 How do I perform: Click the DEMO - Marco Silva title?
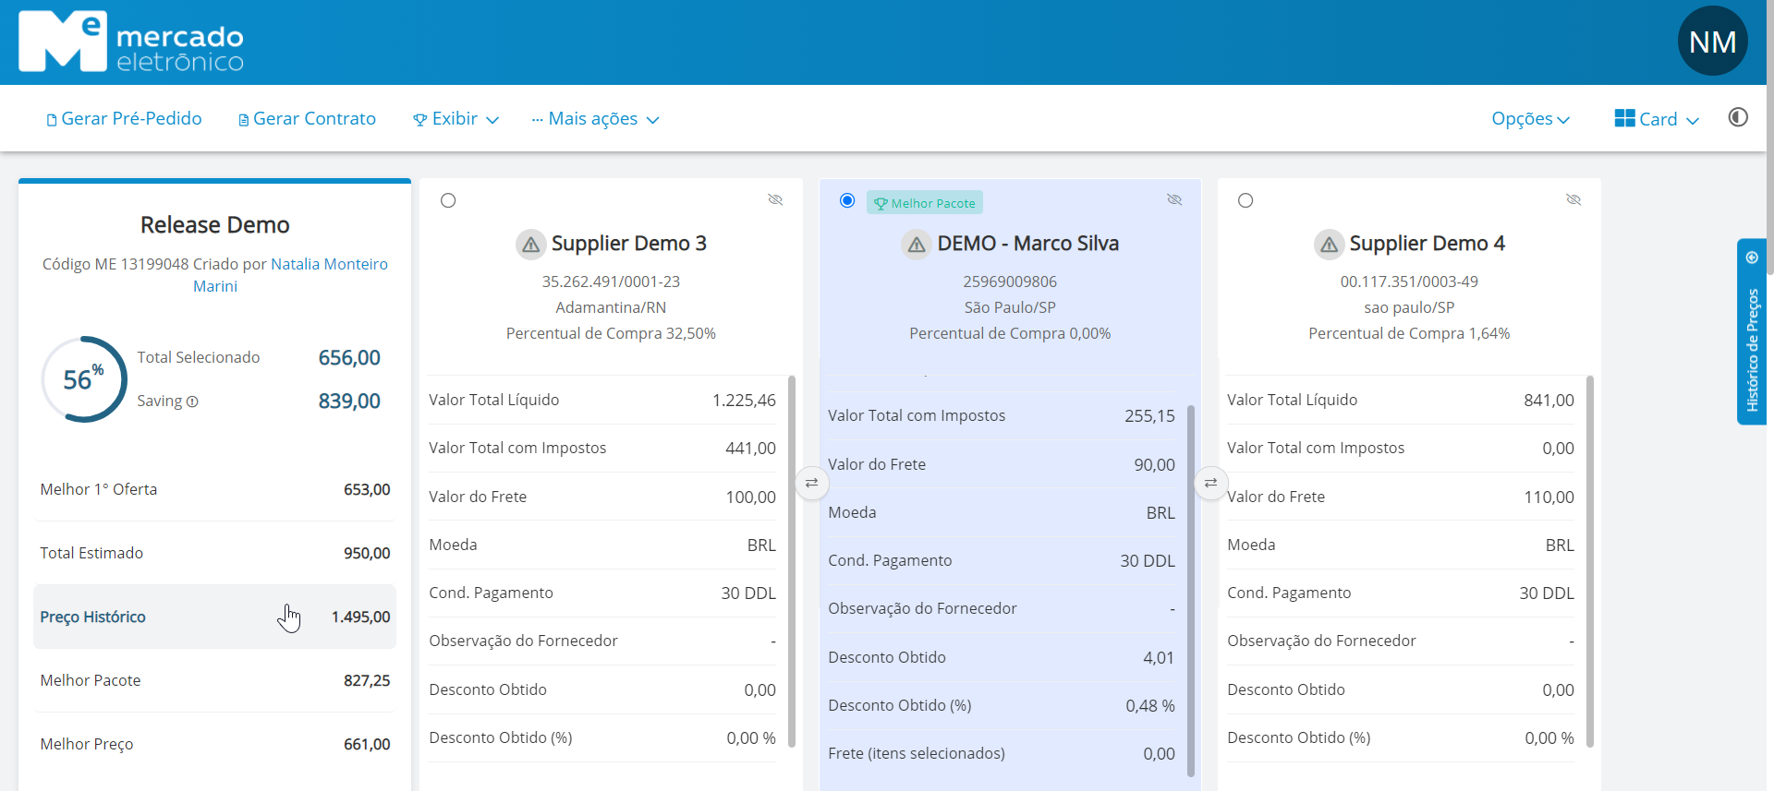1028,244
